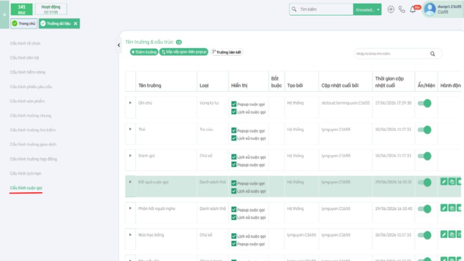The width and height of the screenshot is (464, 261).
Task: Open Cấu hình lịch hẹn menu item
Action: coord(25,174)
